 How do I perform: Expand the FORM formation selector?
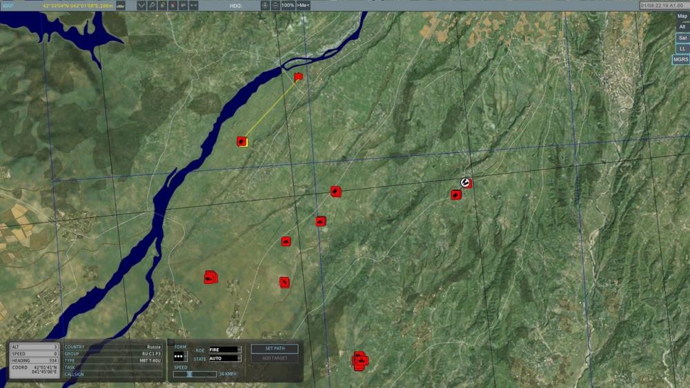[x=180, y=356]
